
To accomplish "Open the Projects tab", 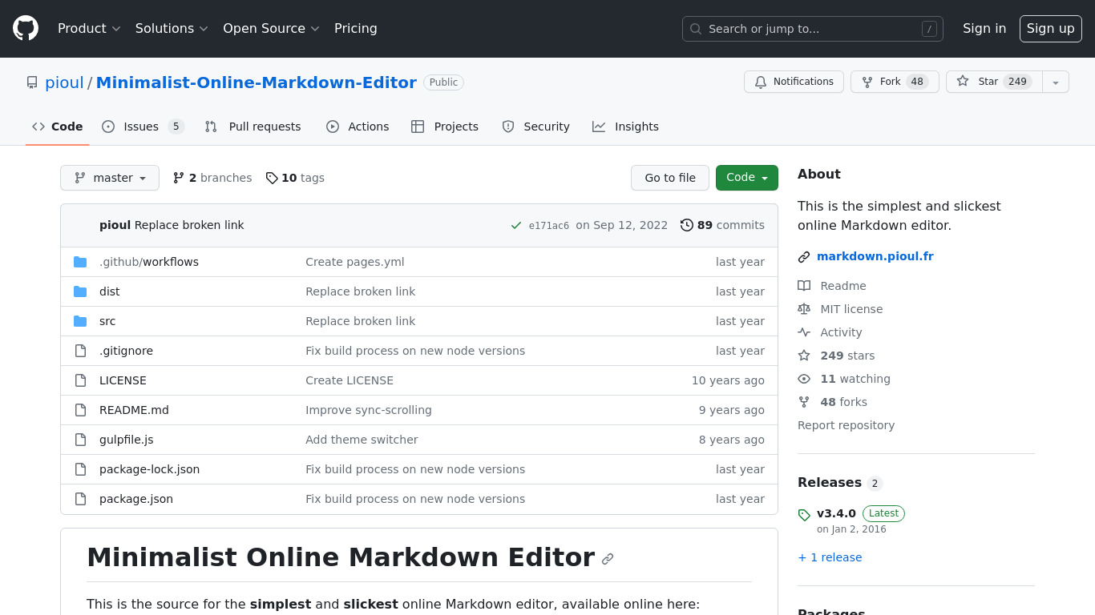I will click(x=445, y=127).
